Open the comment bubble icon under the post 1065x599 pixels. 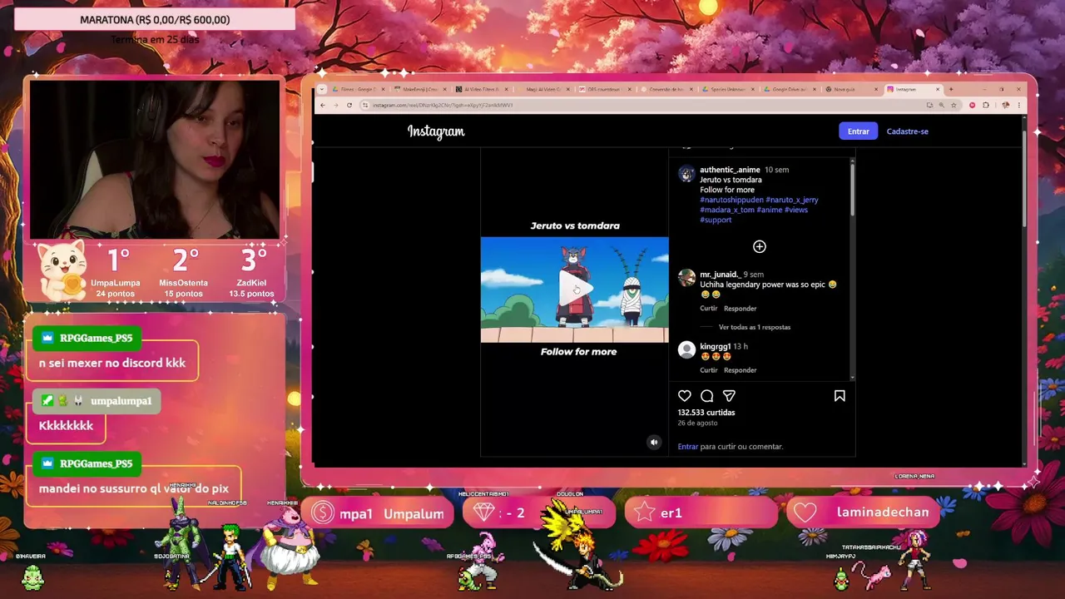(x=707, y=396)
